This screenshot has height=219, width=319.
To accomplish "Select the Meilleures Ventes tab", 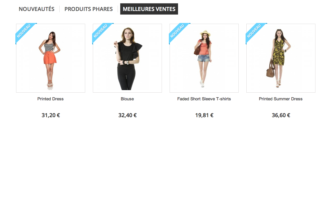I will pyautogui.click(x=149, y=9).
